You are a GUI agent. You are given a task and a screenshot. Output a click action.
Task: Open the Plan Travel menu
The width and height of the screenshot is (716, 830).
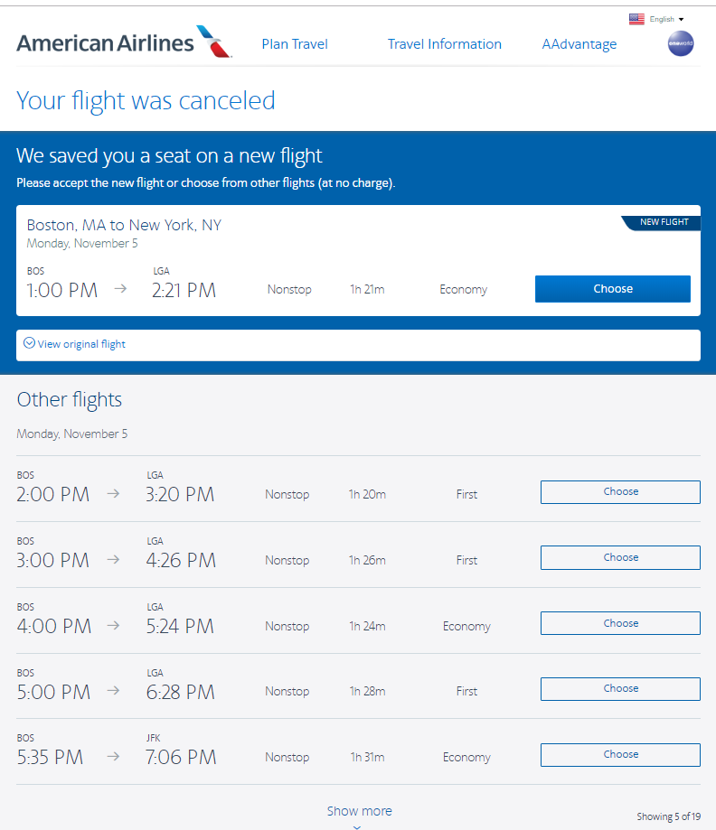pos(295,44)
